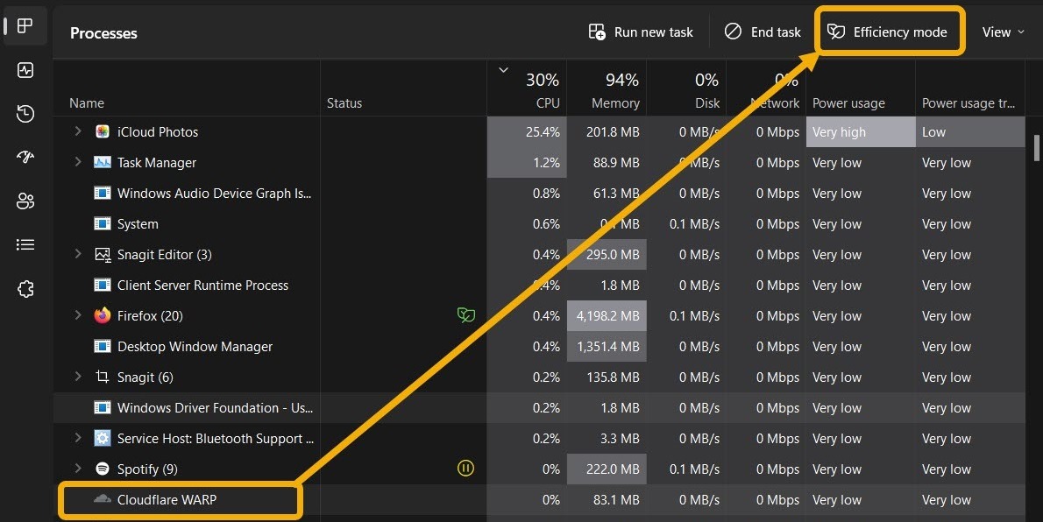Open the Users section from the sidebar

point(25,201)
